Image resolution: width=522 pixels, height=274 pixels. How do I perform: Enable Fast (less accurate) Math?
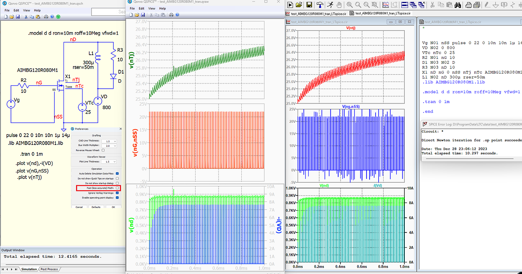117,188
